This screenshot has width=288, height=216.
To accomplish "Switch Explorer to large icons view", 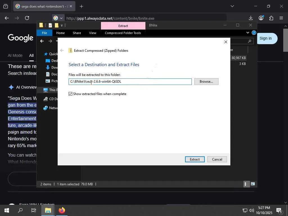I will [x=253, y=184].
